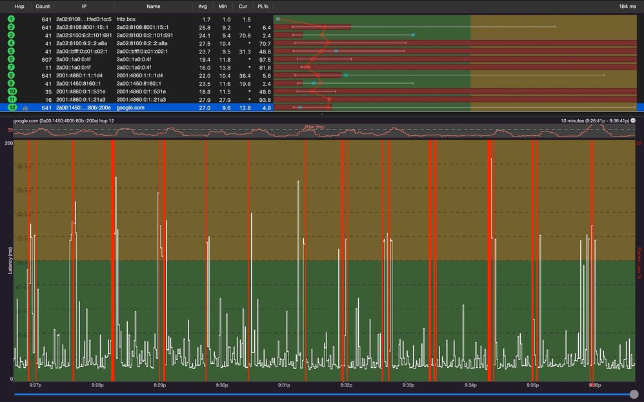Image resolution: width=644 pixels, height=402 pixels.
Task: Select the hop 3 green circle icon
Action: (x=11, y=35)
